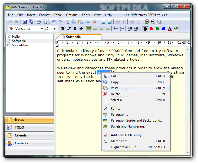Open Print preview from the toolbar
The width and height of the screenshot is (198, 163).
45,22
